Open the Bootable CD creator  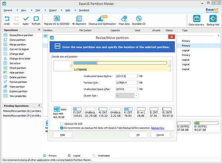click(139, 19)
